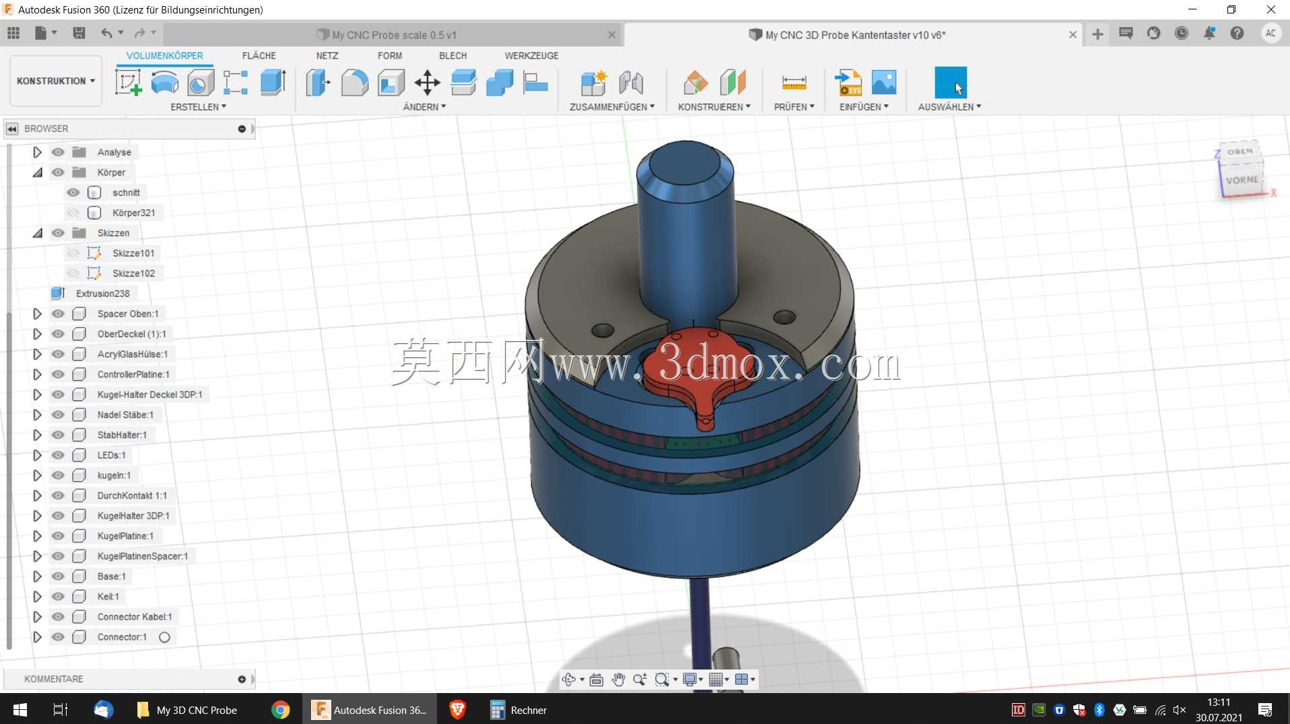Hide the Base:1 component
1290x724 pixels.
pyautogui.click(x=58, y=576)
